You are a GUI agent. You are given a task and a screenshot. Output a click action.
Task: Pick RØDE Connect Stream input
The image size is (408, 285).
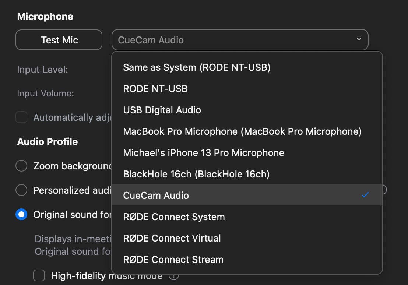[x=247, y=260]
